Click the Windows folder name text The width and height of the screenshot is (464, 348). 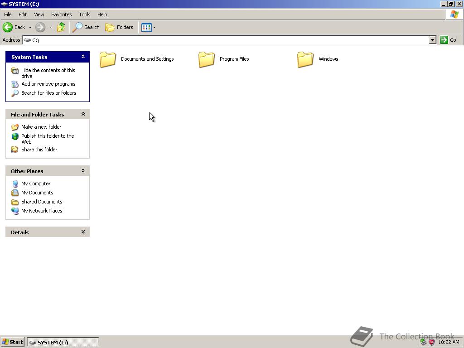329,59
